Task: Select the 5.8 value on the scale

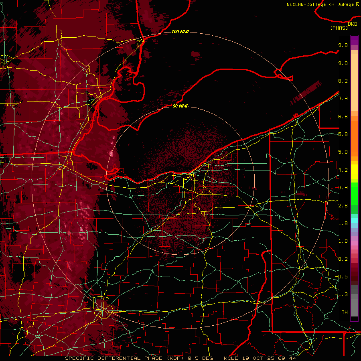Action: (x=343, y=134)
